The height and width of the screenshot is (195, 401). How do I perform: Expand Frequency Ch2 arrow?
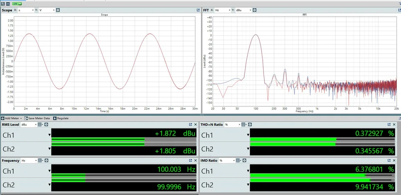[x=49, y=185]
